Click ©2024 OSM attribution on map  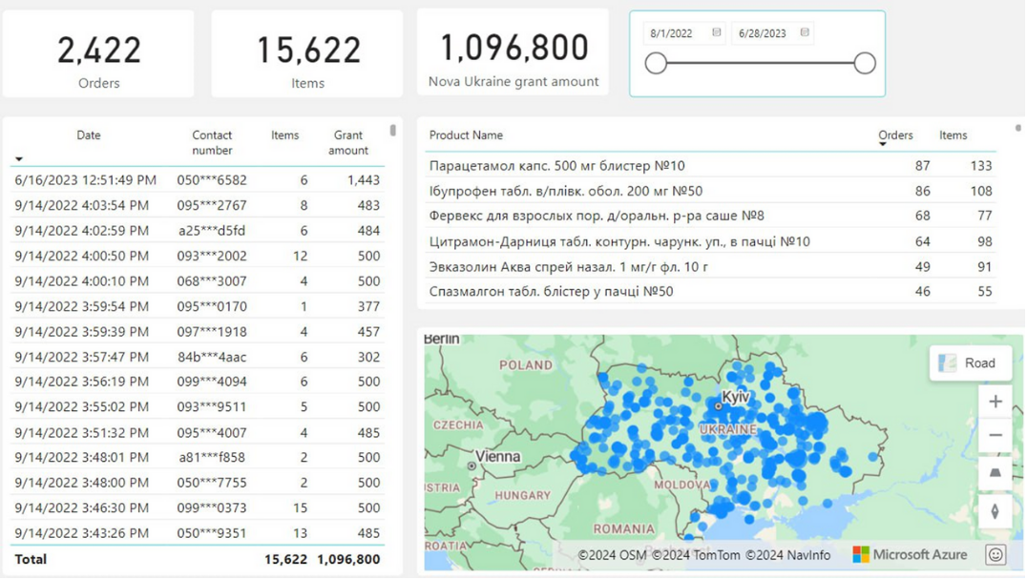click(612, 555)
